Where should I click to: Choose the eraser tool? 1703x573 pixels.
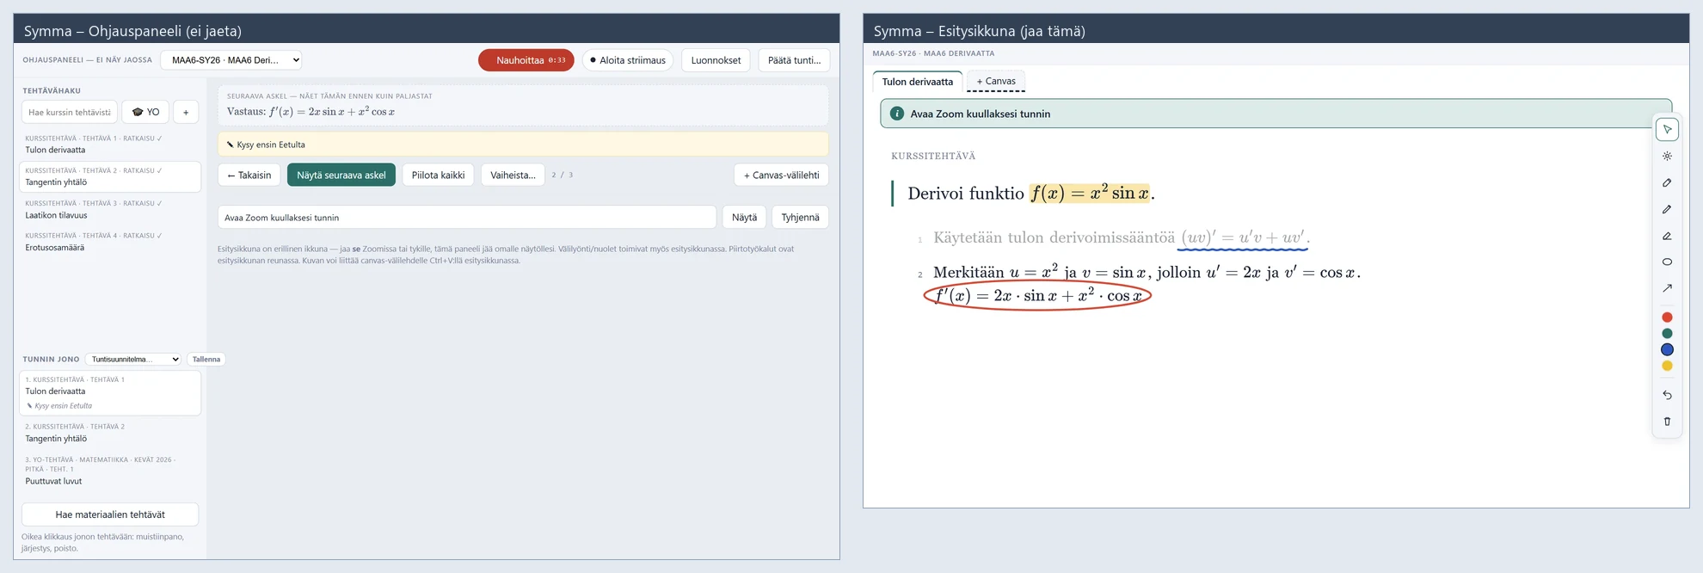pyautogui.click(x=1667, y=236)
